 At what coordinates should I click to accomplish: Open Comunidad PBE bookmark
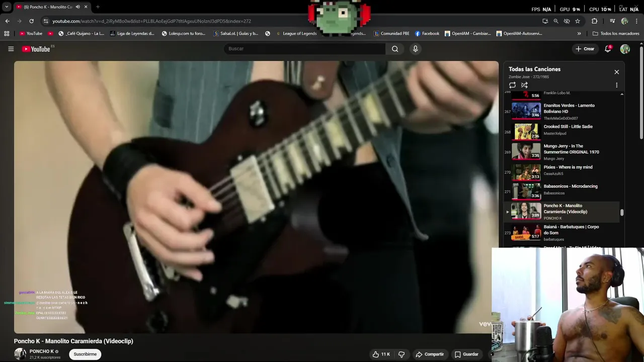(391, 34)
